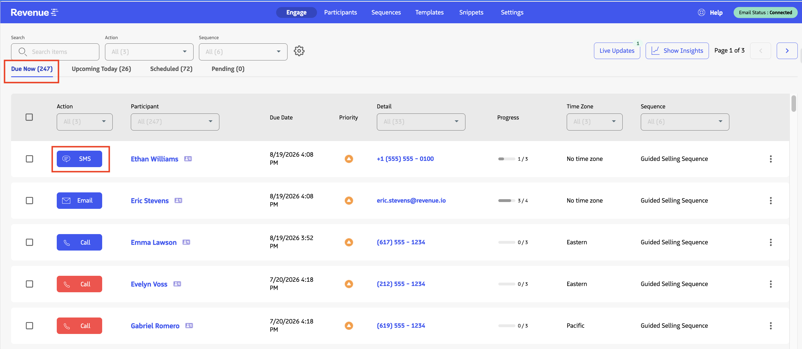802x349 pixels.
Task: Check the Emma Lawson row checkbox
Action: tap(29, 242)
